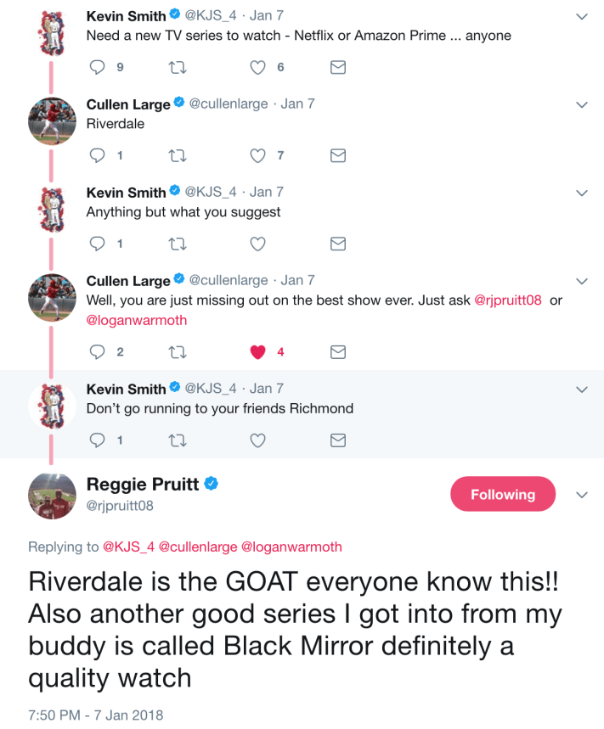Toggle like on Cullen's Riverdale reply
Screen dimensions: 604x729
257,155
